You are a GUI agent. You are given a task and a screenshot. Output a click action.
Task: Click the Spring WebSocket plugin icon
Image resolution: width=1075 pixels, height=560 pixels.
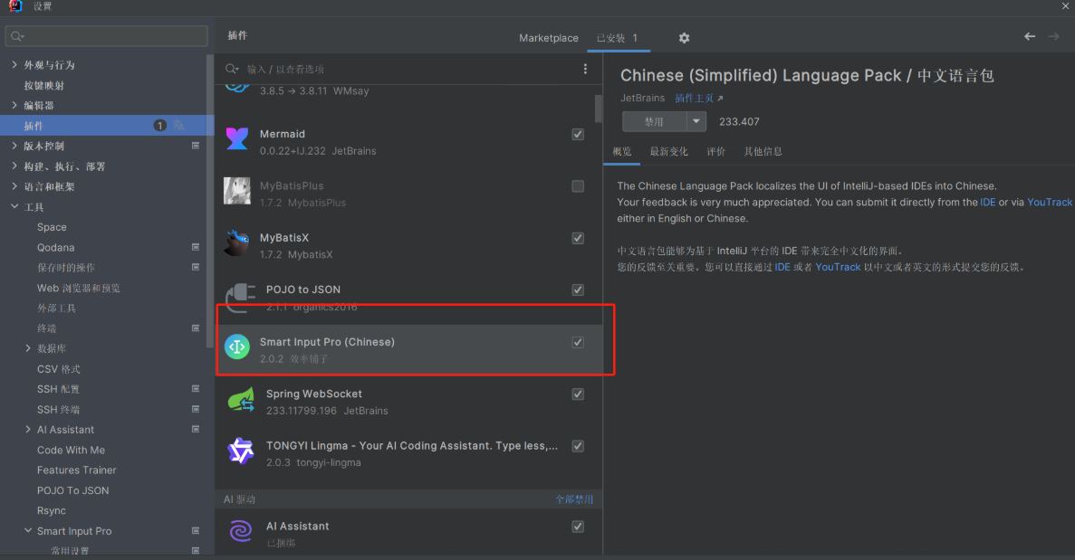(x=241, y=399)
